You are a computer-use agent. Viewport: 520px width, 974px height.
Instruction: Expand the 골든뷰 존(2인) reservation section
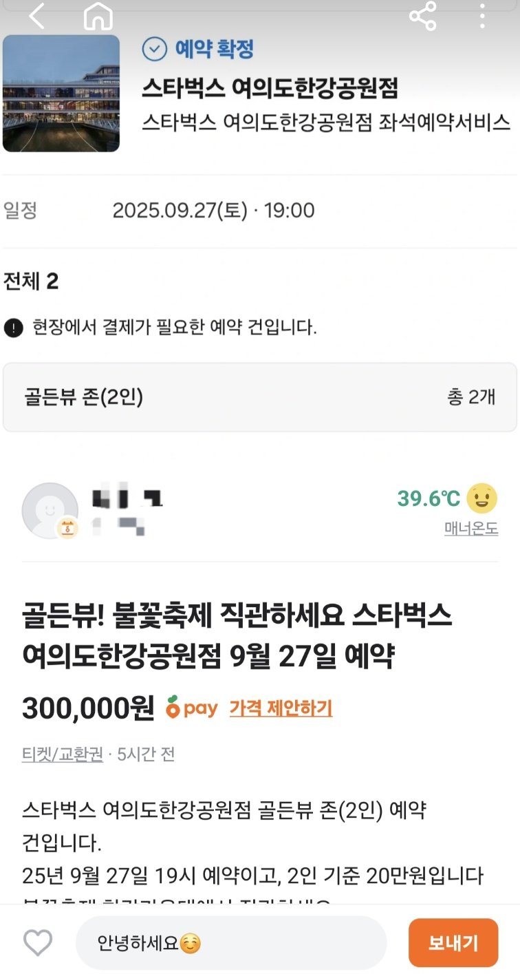pyautogui.click(x=260, y=397)
